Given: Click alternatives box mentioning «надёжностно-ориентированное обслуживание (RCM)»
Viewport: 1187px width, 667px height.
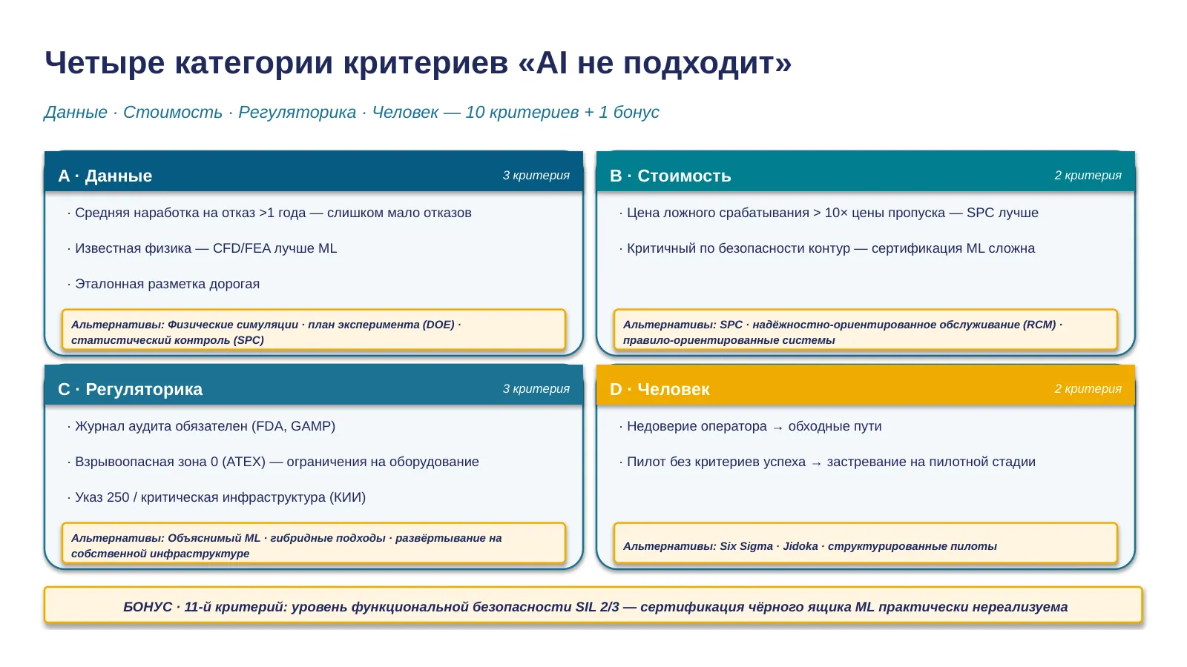Looking at the screenshot, I should pyautogui.click(x=866, y=331).
